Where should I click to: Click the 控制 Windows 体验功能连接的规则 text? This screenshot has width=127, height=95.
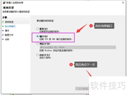(56, 51)
